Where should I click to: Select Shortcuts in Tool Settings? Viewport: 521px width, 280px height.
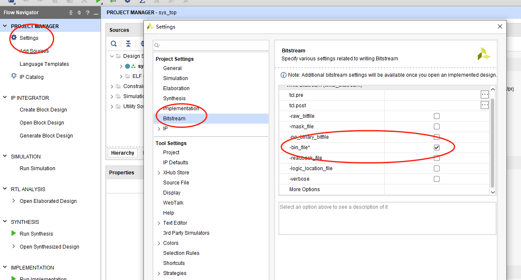click(174, 263)
